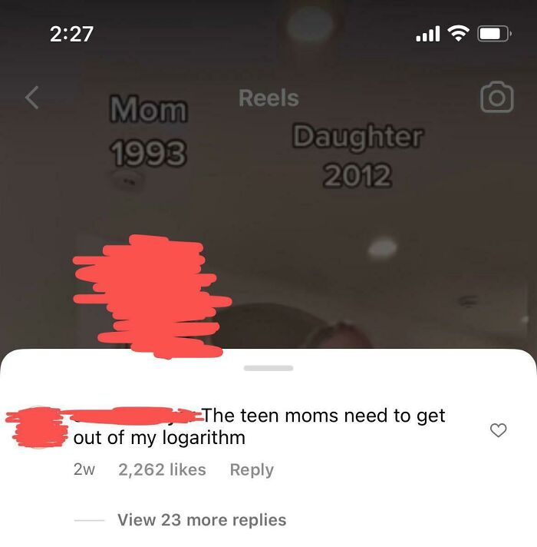Like the comment with the heart icon
This screenshot has width=537, height=547.
click(x=499, y=429)
